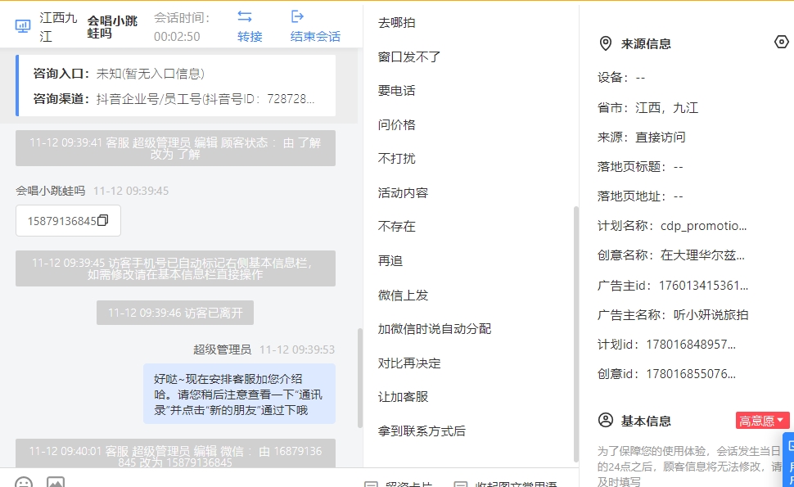Choose the quick reply 加微信时说自动分配
The image size is (794, 487).
click(435, 329)
